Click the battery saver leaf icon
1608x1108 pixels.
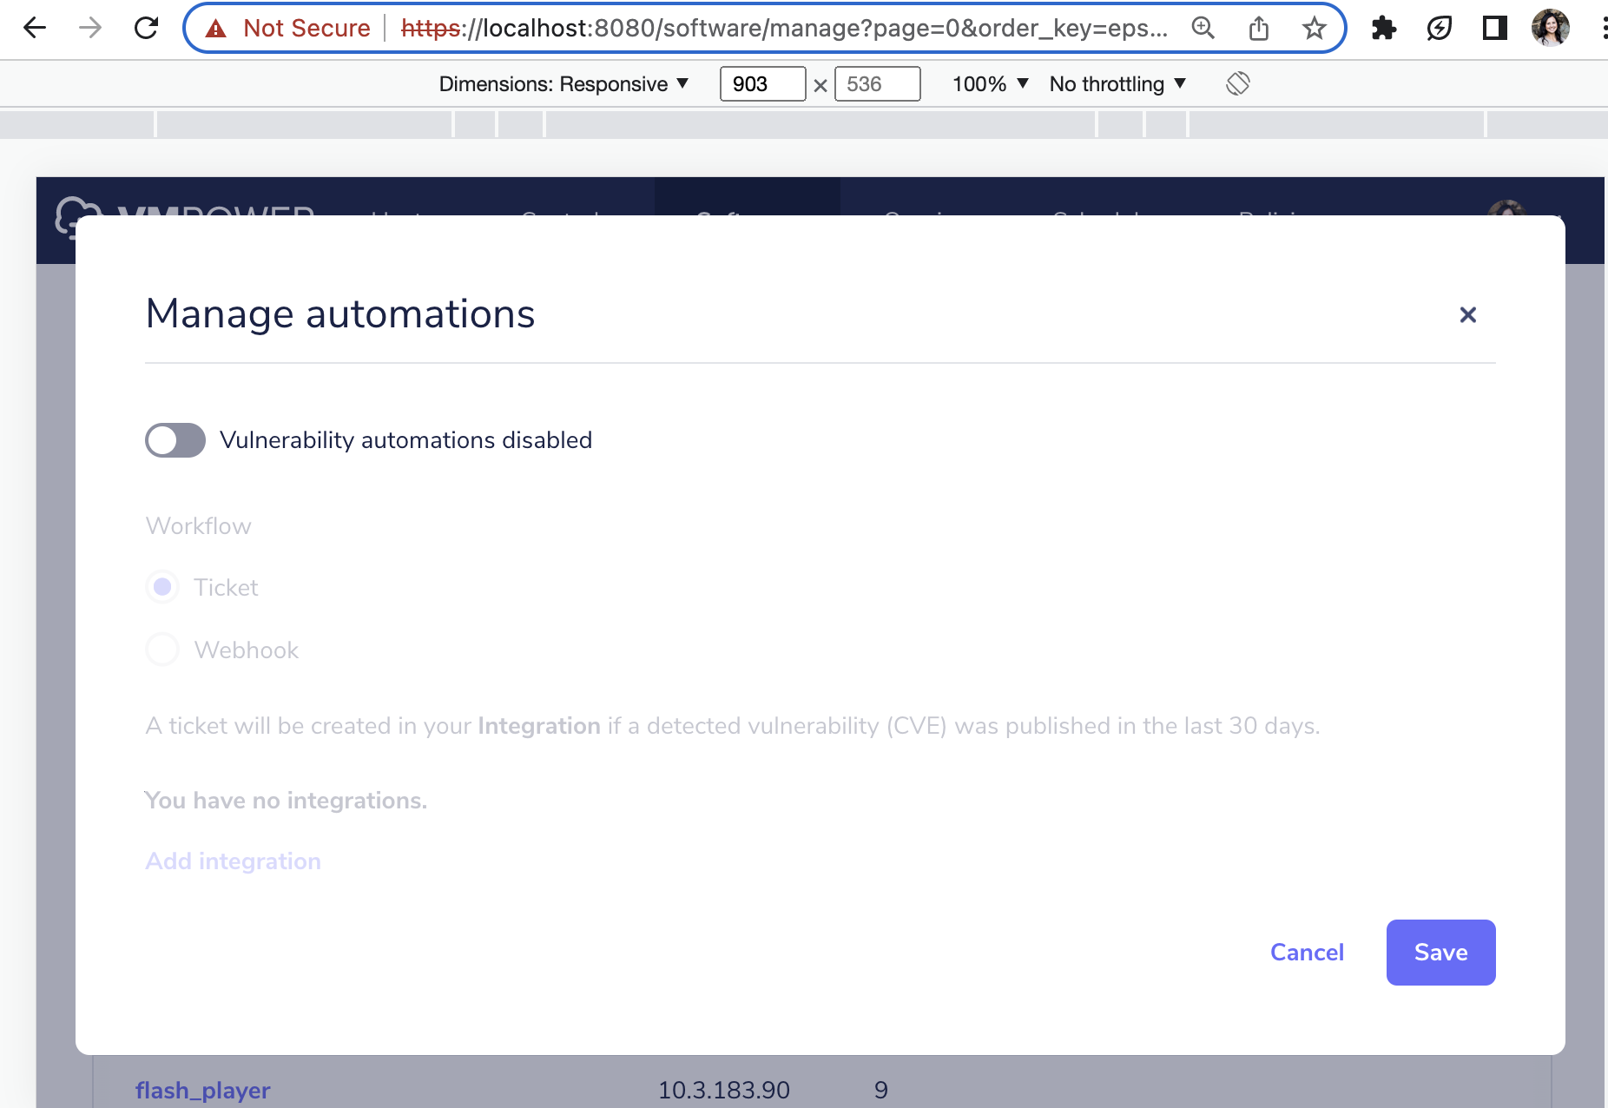tap(1440, 28)
